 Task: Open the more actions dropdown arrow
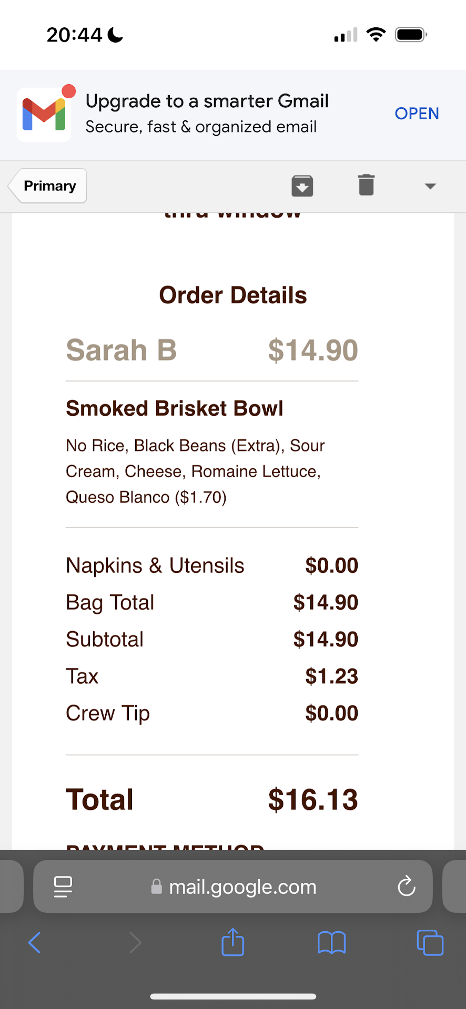(x=430, y=186)
